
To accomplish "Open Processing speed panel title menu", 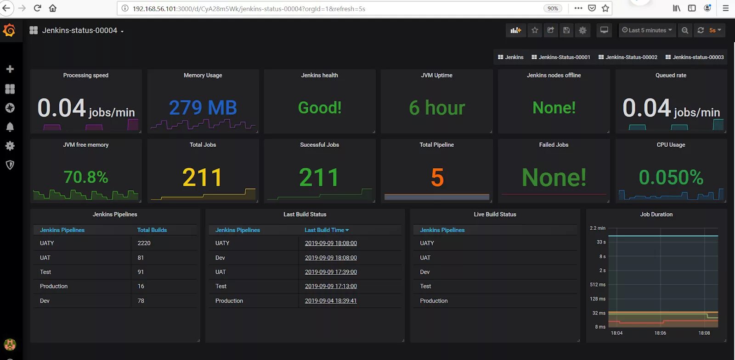I will pyautogui.click(x=86, y=75).
